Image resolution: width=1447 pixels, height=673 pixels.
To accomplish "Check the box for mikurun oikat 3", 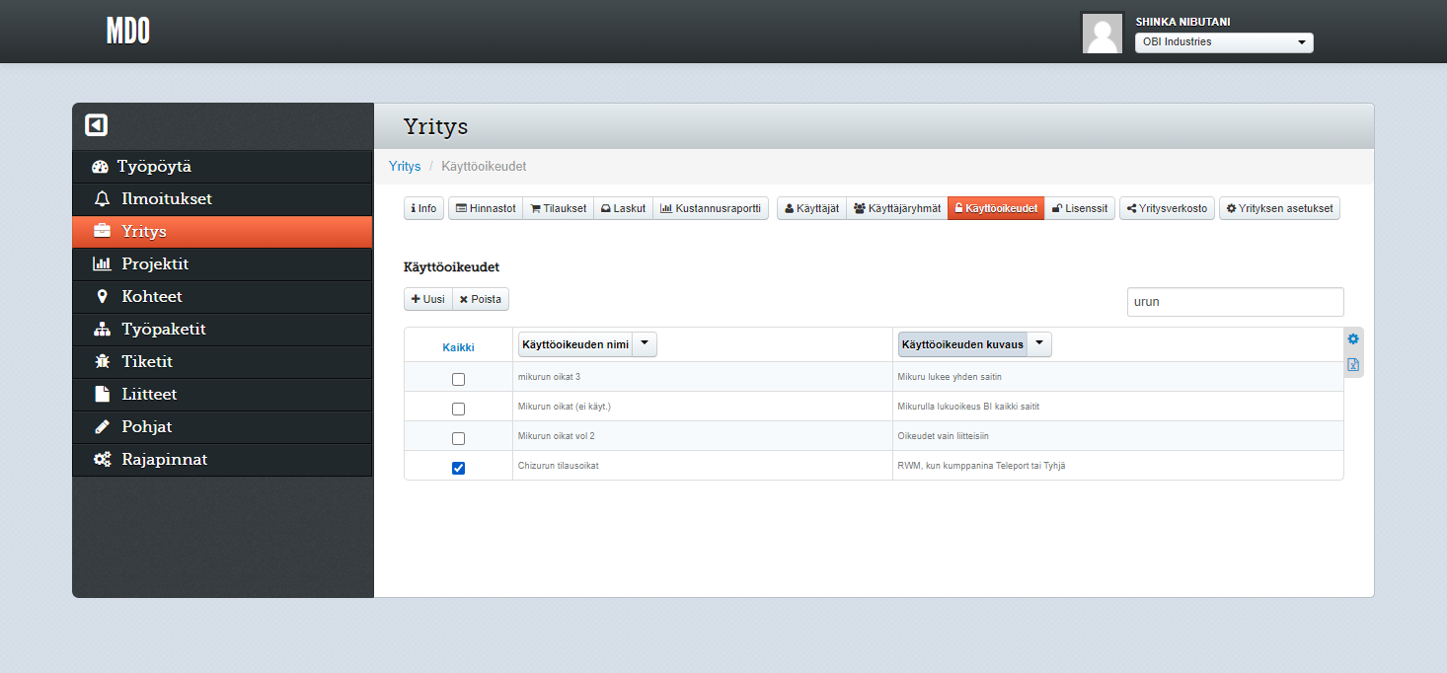I will point(458,379).
